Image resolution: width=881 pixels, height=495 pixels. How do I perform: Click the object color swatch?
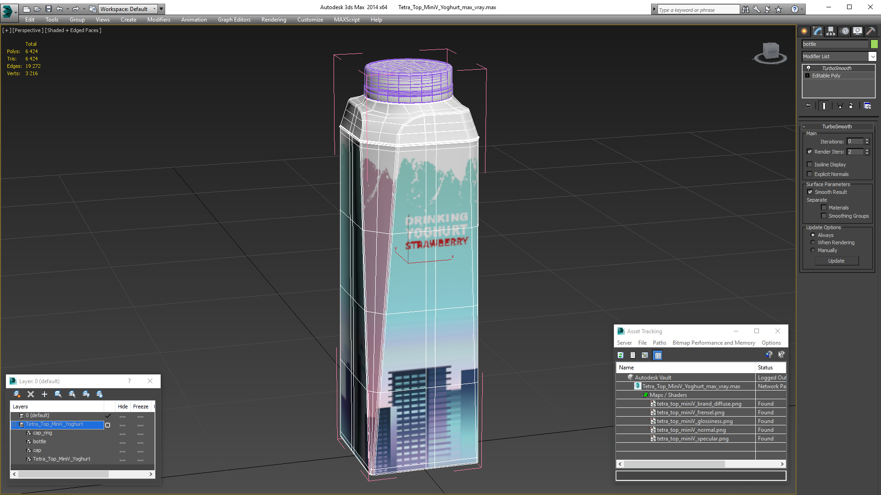click(x=874, y=44)
